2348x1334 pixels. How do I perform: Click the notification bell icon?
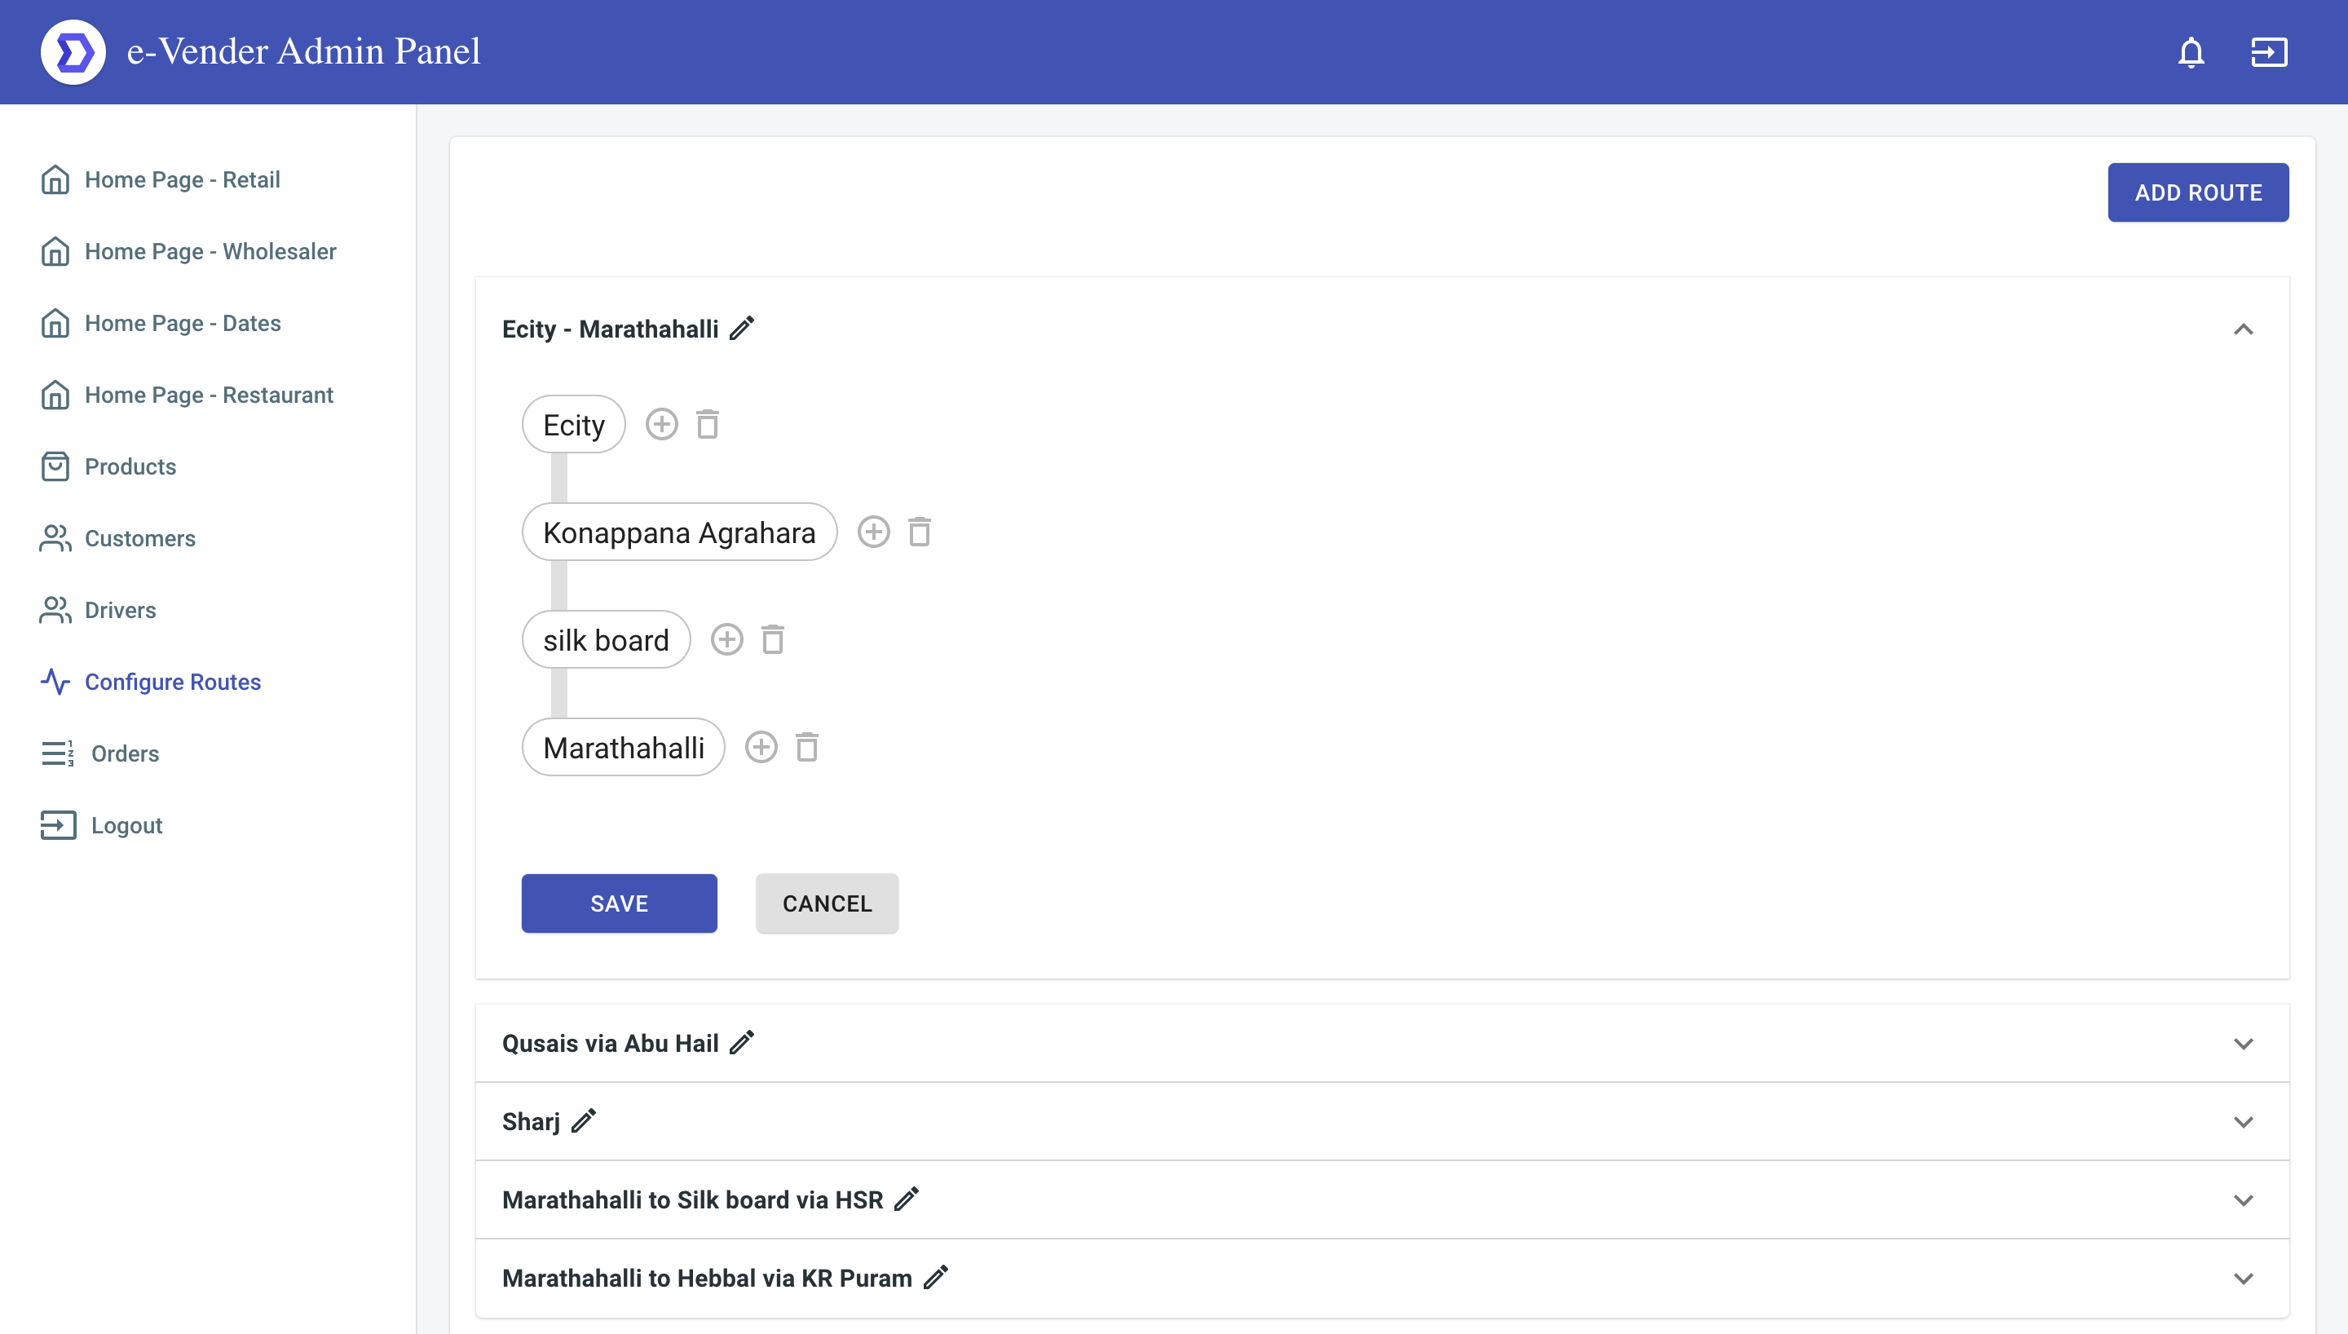pos(2191,52)
